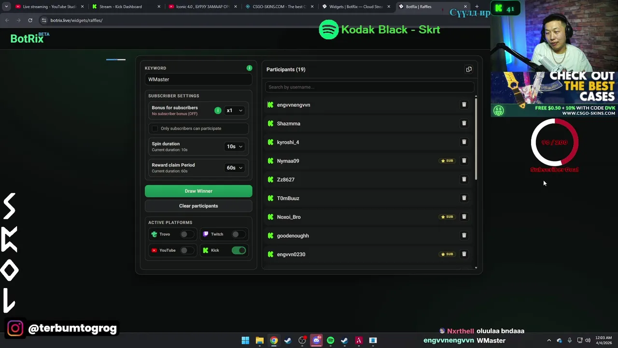Image resolution: width=618 pixels, height=348 pixels.
Task: Copy participants list icon
Action: coord(469,69)
